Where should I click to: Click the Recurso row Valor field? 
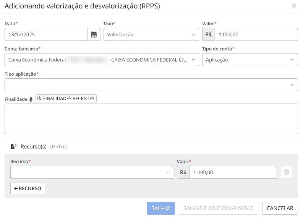click(233, 172)
